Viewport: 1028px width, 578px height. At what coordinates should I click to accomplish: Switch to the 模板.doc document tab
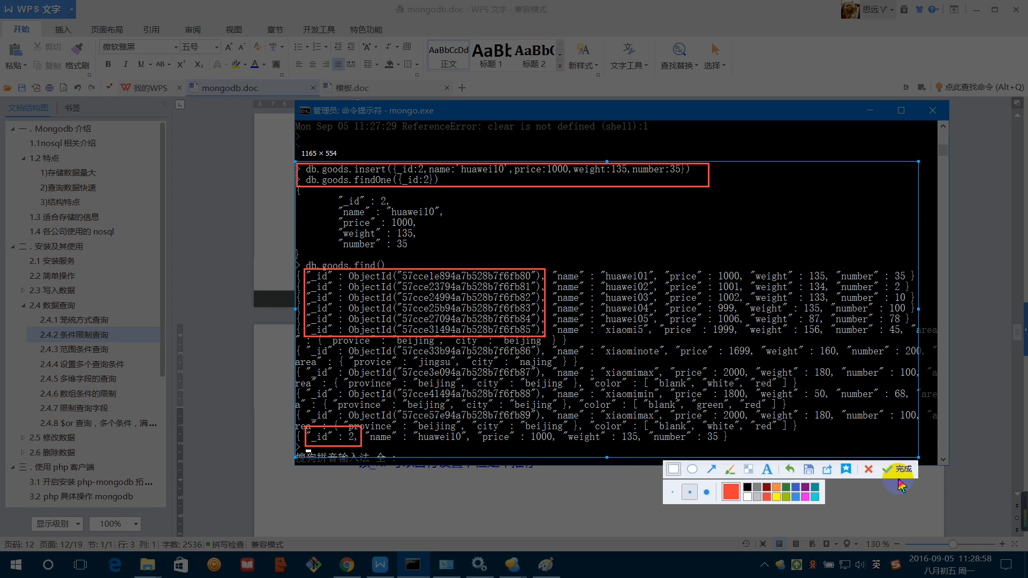tap(352, 88)
